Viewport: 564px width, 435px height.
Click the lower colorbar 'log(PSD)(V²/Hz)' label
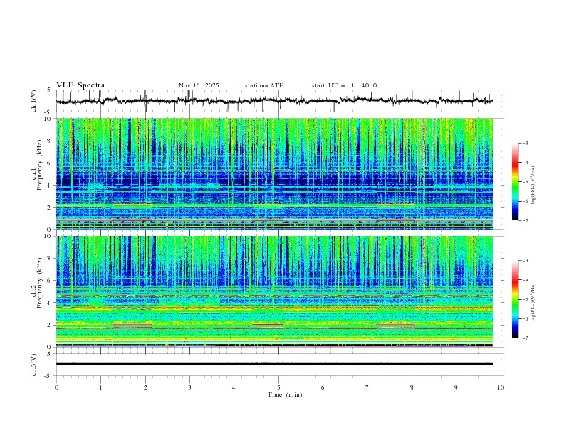[x=533, y=303]
